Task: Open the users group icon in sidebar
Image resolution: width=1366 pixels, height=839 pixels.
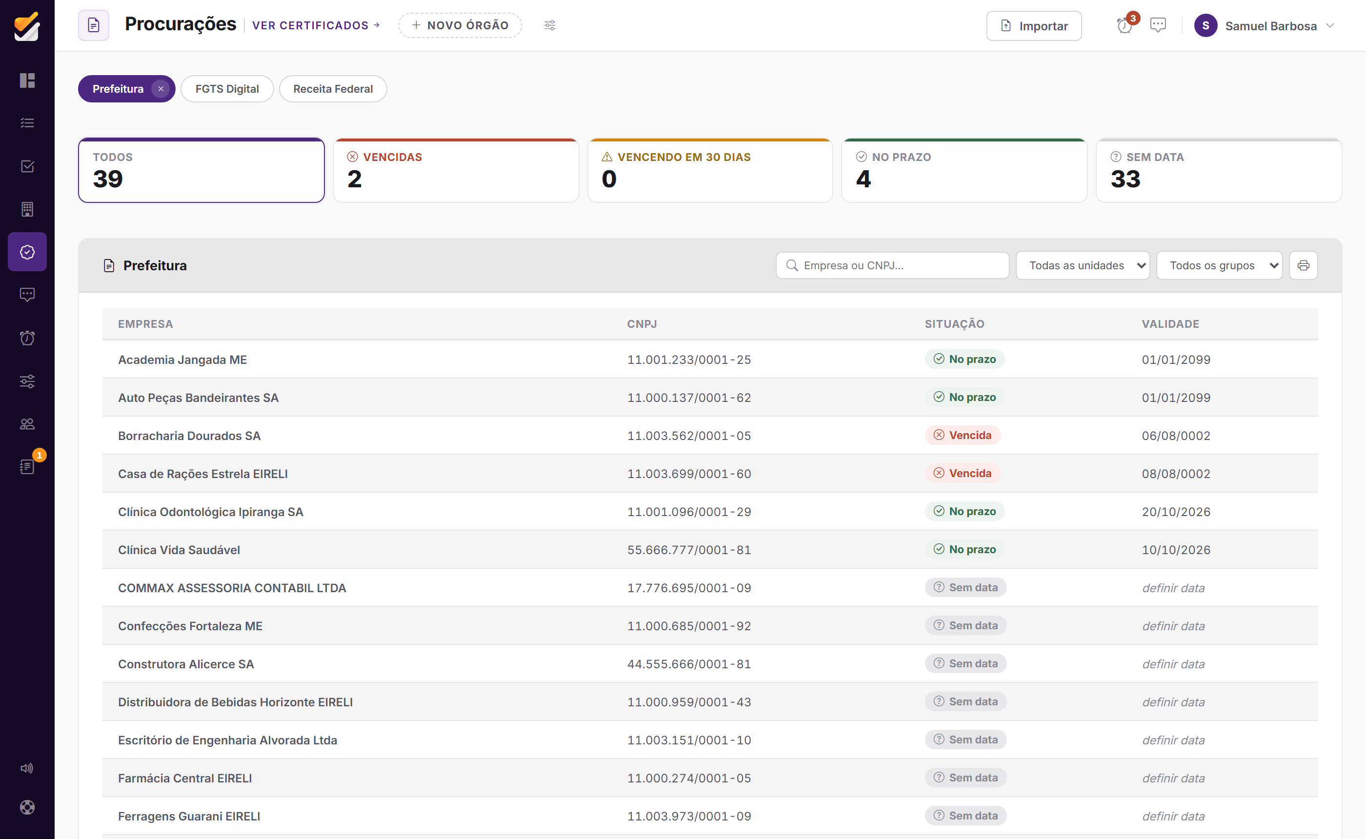Action: pos(27,424)
